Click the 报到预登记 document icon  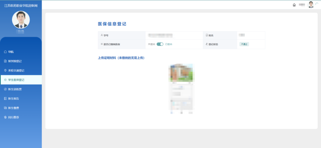click(5, 61)
